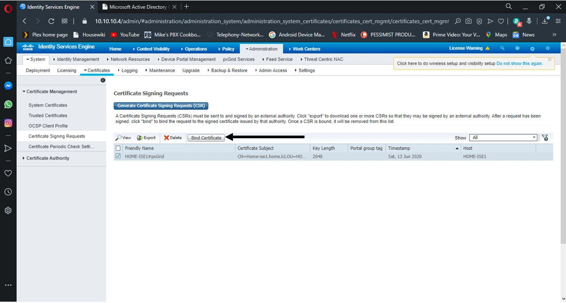The height and width of the screenshot is (303, 566).
Task: Toggle select-all checkbox in table header
Action: pyautogui.click(x=118, y=148)
